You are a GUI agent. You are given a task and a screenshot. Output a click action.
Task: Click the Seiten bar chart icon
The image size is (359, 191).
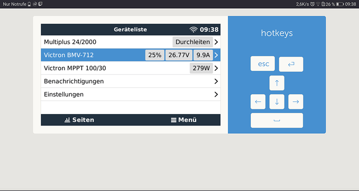pyautogui.click(x=67, y=120)
